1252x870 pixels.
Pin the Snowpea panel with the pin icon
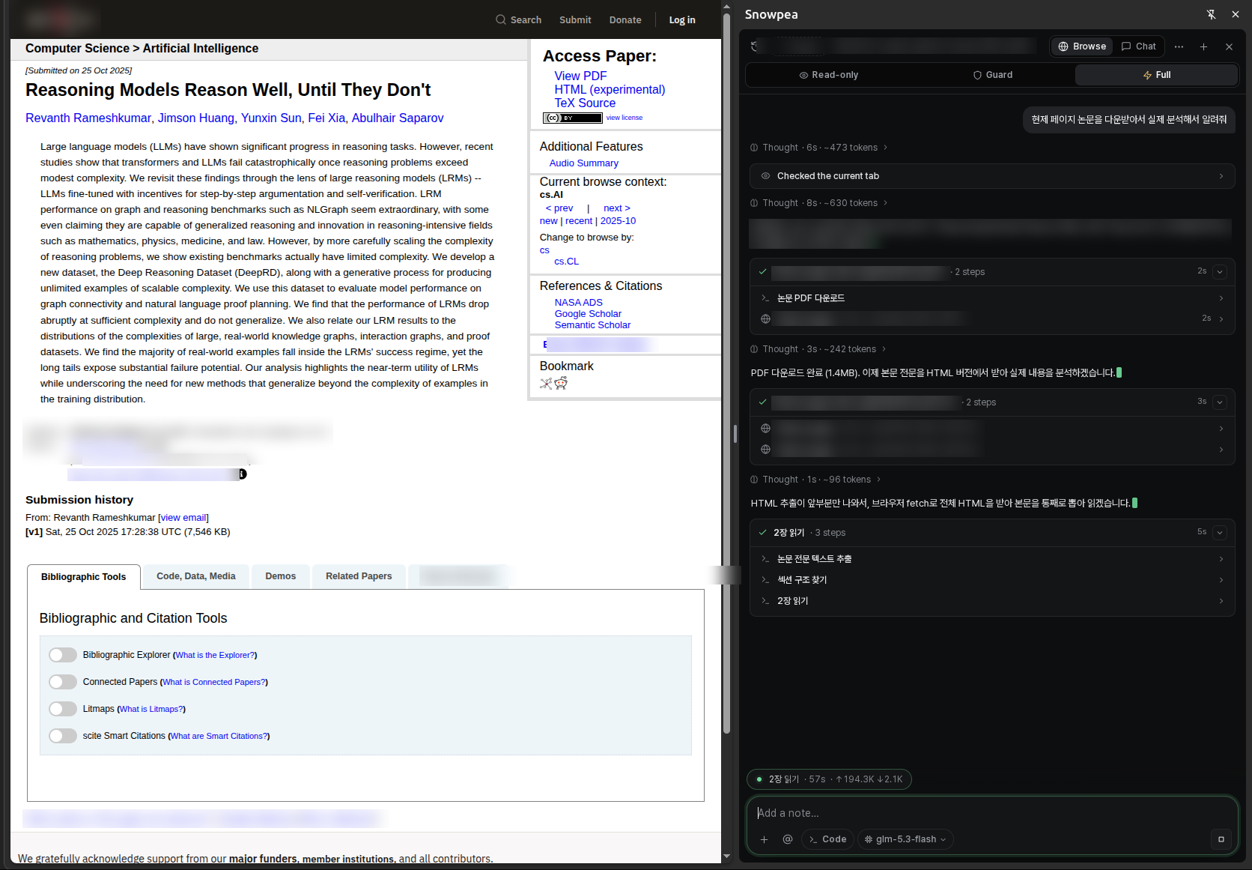coord(1211,14)
